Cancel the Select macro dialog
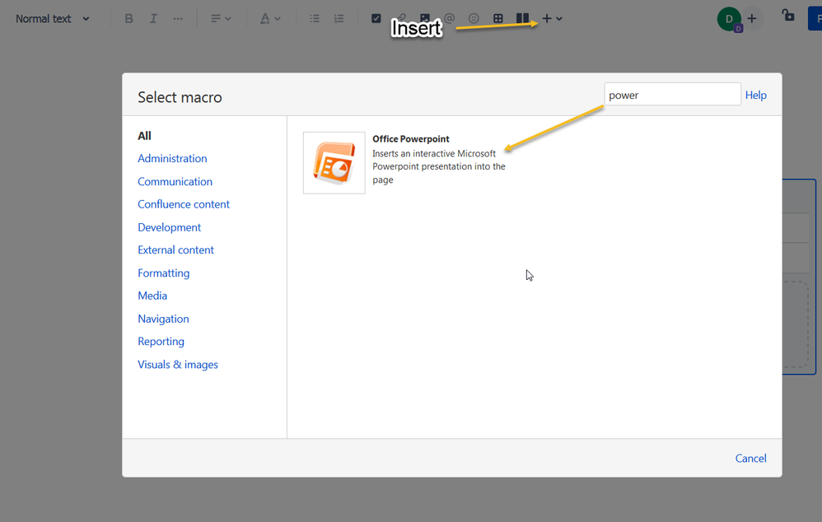822x522 pixels. (x=750, y=458)
